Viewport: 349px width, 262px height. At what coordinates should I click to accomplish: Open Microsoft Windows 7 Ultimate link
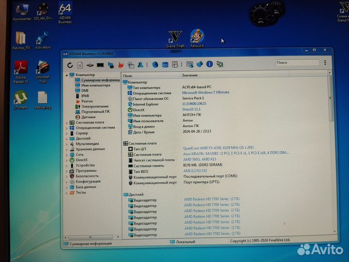(x=205, y=92)
